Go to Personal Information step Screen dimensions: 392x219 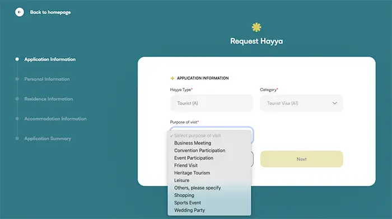(x=47, y=79)
